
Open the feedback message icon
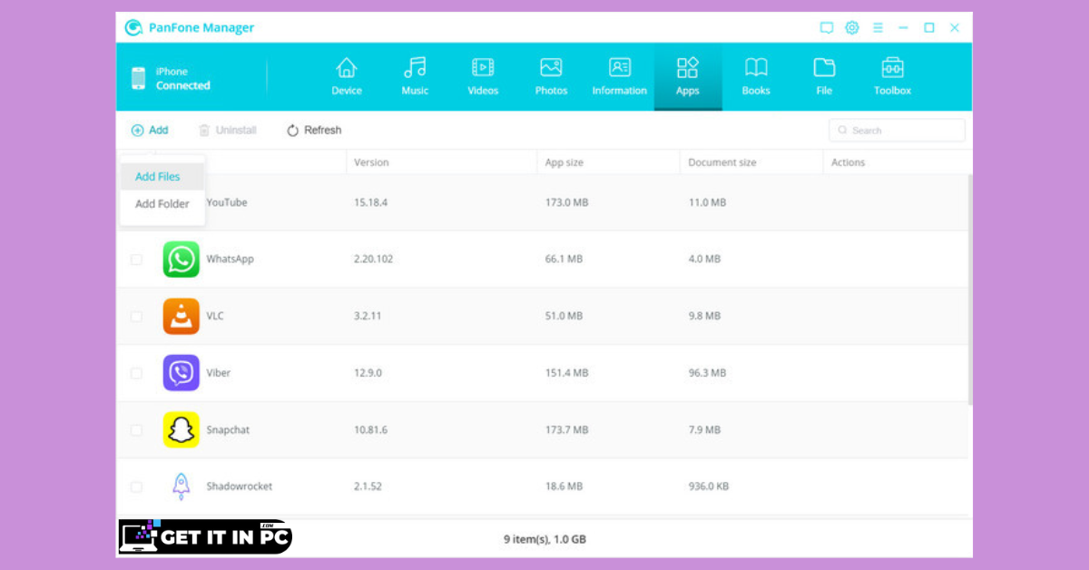pos(826,28)
